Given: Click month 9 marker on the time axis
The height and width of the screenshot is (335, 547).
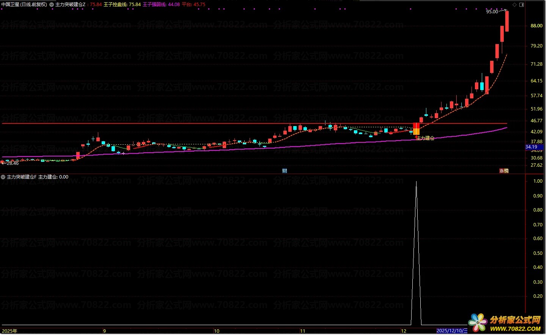Looking at the screenshot, I should 104,331.
